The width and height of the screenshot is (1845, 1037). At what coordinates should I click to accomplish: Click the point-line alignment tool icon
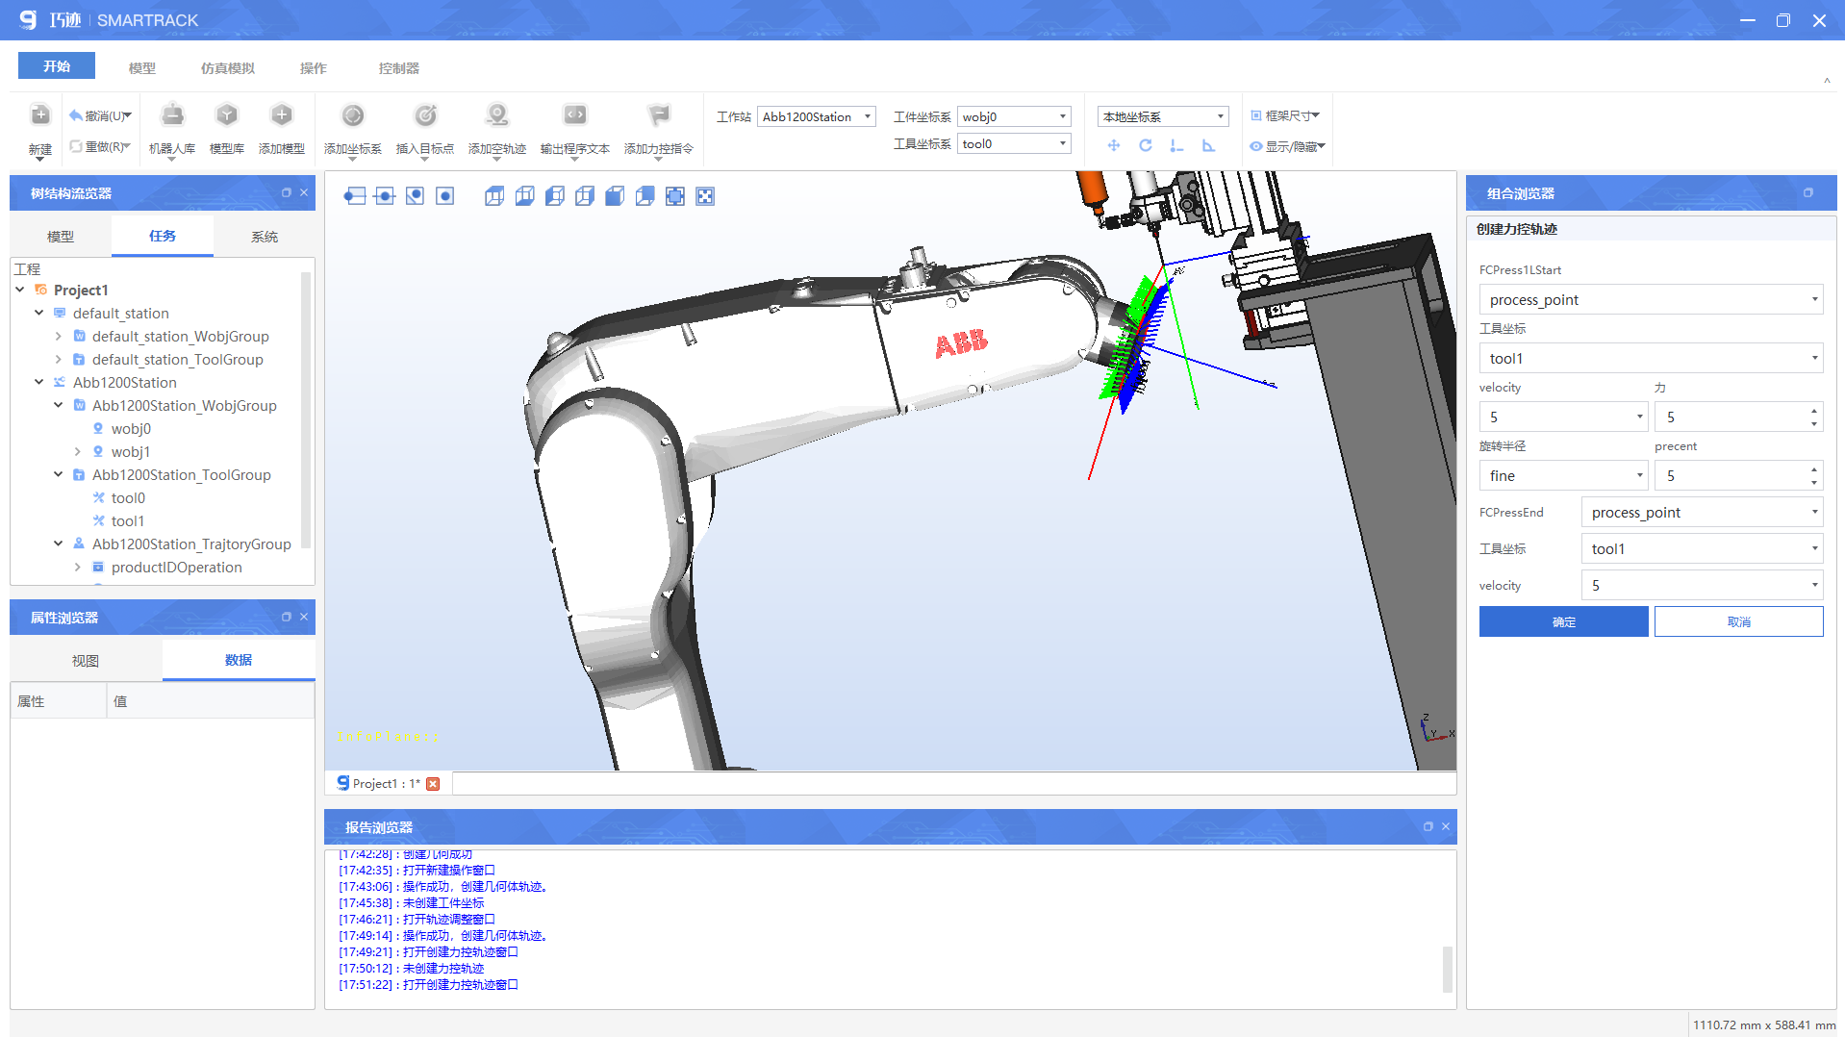(x=1176, y=146)
